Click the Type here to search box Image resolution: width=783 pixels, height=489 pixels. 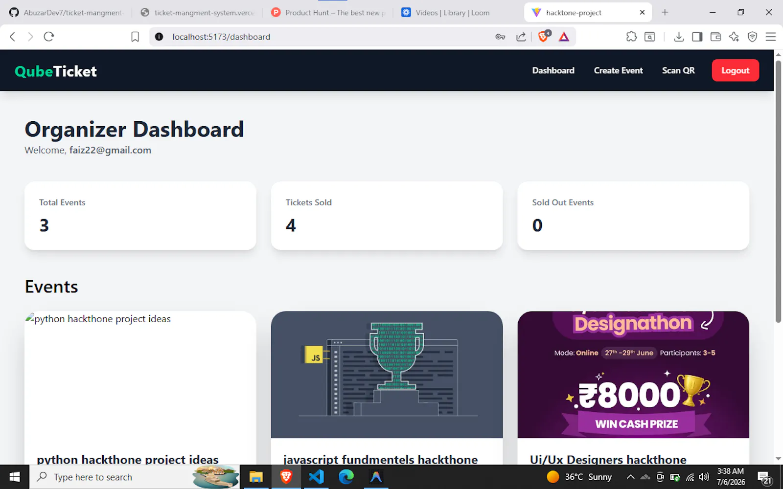(x=135, y=477)
